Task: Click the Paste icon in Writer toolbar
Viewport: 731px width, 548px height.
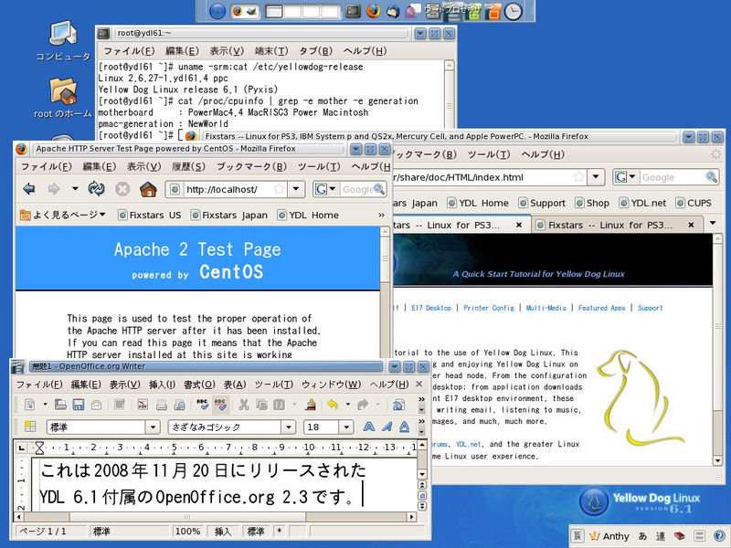Action: pyautogui.click(x=279, y=405)
